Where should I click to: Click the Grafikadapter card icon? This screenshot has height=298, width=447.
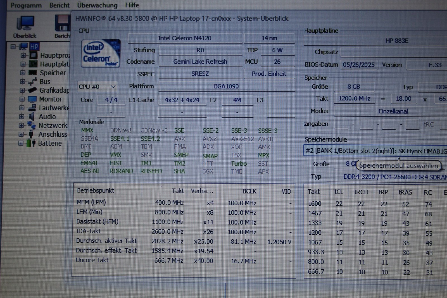coord(32,90)
